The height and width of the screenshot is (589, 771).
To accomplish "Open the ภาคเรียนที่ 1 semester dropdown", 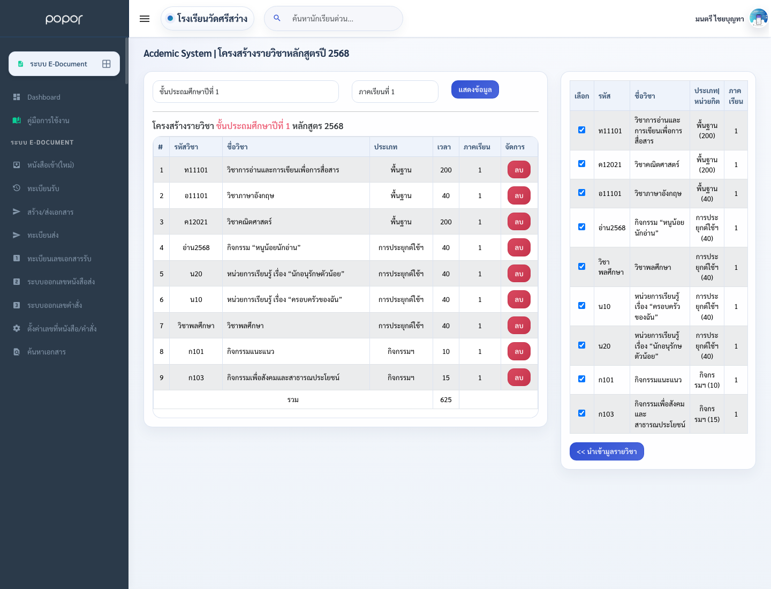I will (x=395, y=92).
